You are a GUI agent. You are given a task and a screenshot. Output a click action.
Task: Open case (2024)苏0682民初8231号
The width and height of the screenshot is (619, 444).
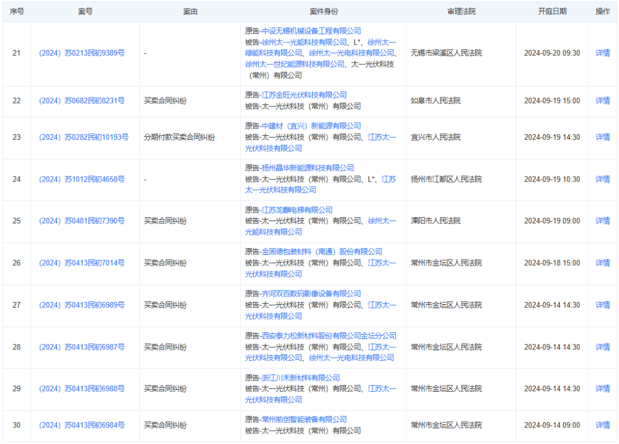pyautogui.click(x=81, y=101)
